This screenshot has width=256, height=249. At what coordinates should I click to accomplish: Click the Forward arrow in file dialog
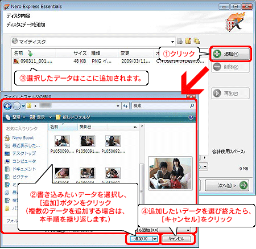16,106
